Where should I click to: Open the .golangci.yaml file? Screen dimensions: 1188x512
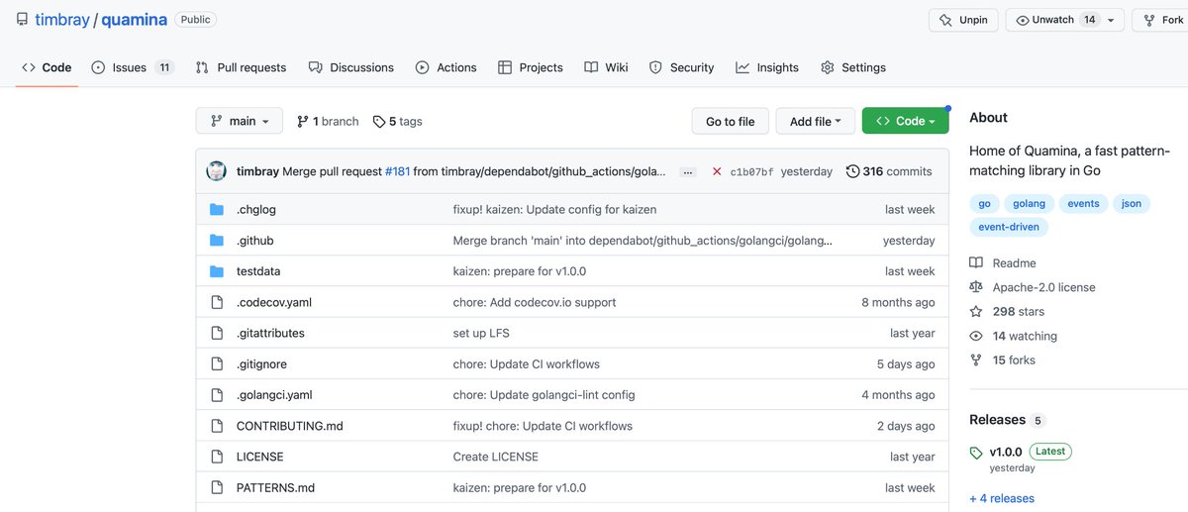click(274, 394)
